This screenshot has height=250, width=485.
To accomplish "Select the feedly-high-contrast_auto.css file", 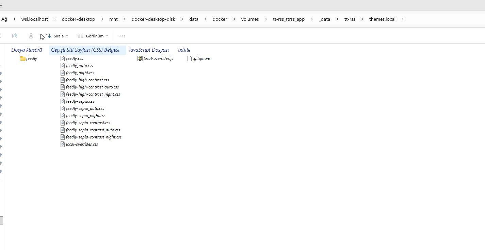I will (90, 87).
